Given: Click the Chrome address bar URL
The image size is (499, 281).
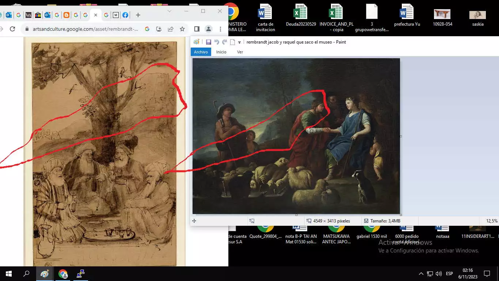Looking at the screenshot, I should coord(85,29).
